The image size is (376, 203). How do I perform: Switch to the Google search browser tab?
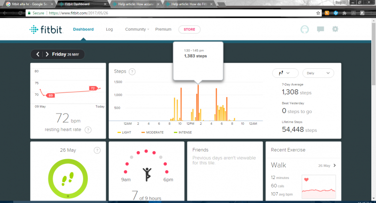tap(28, 4)
